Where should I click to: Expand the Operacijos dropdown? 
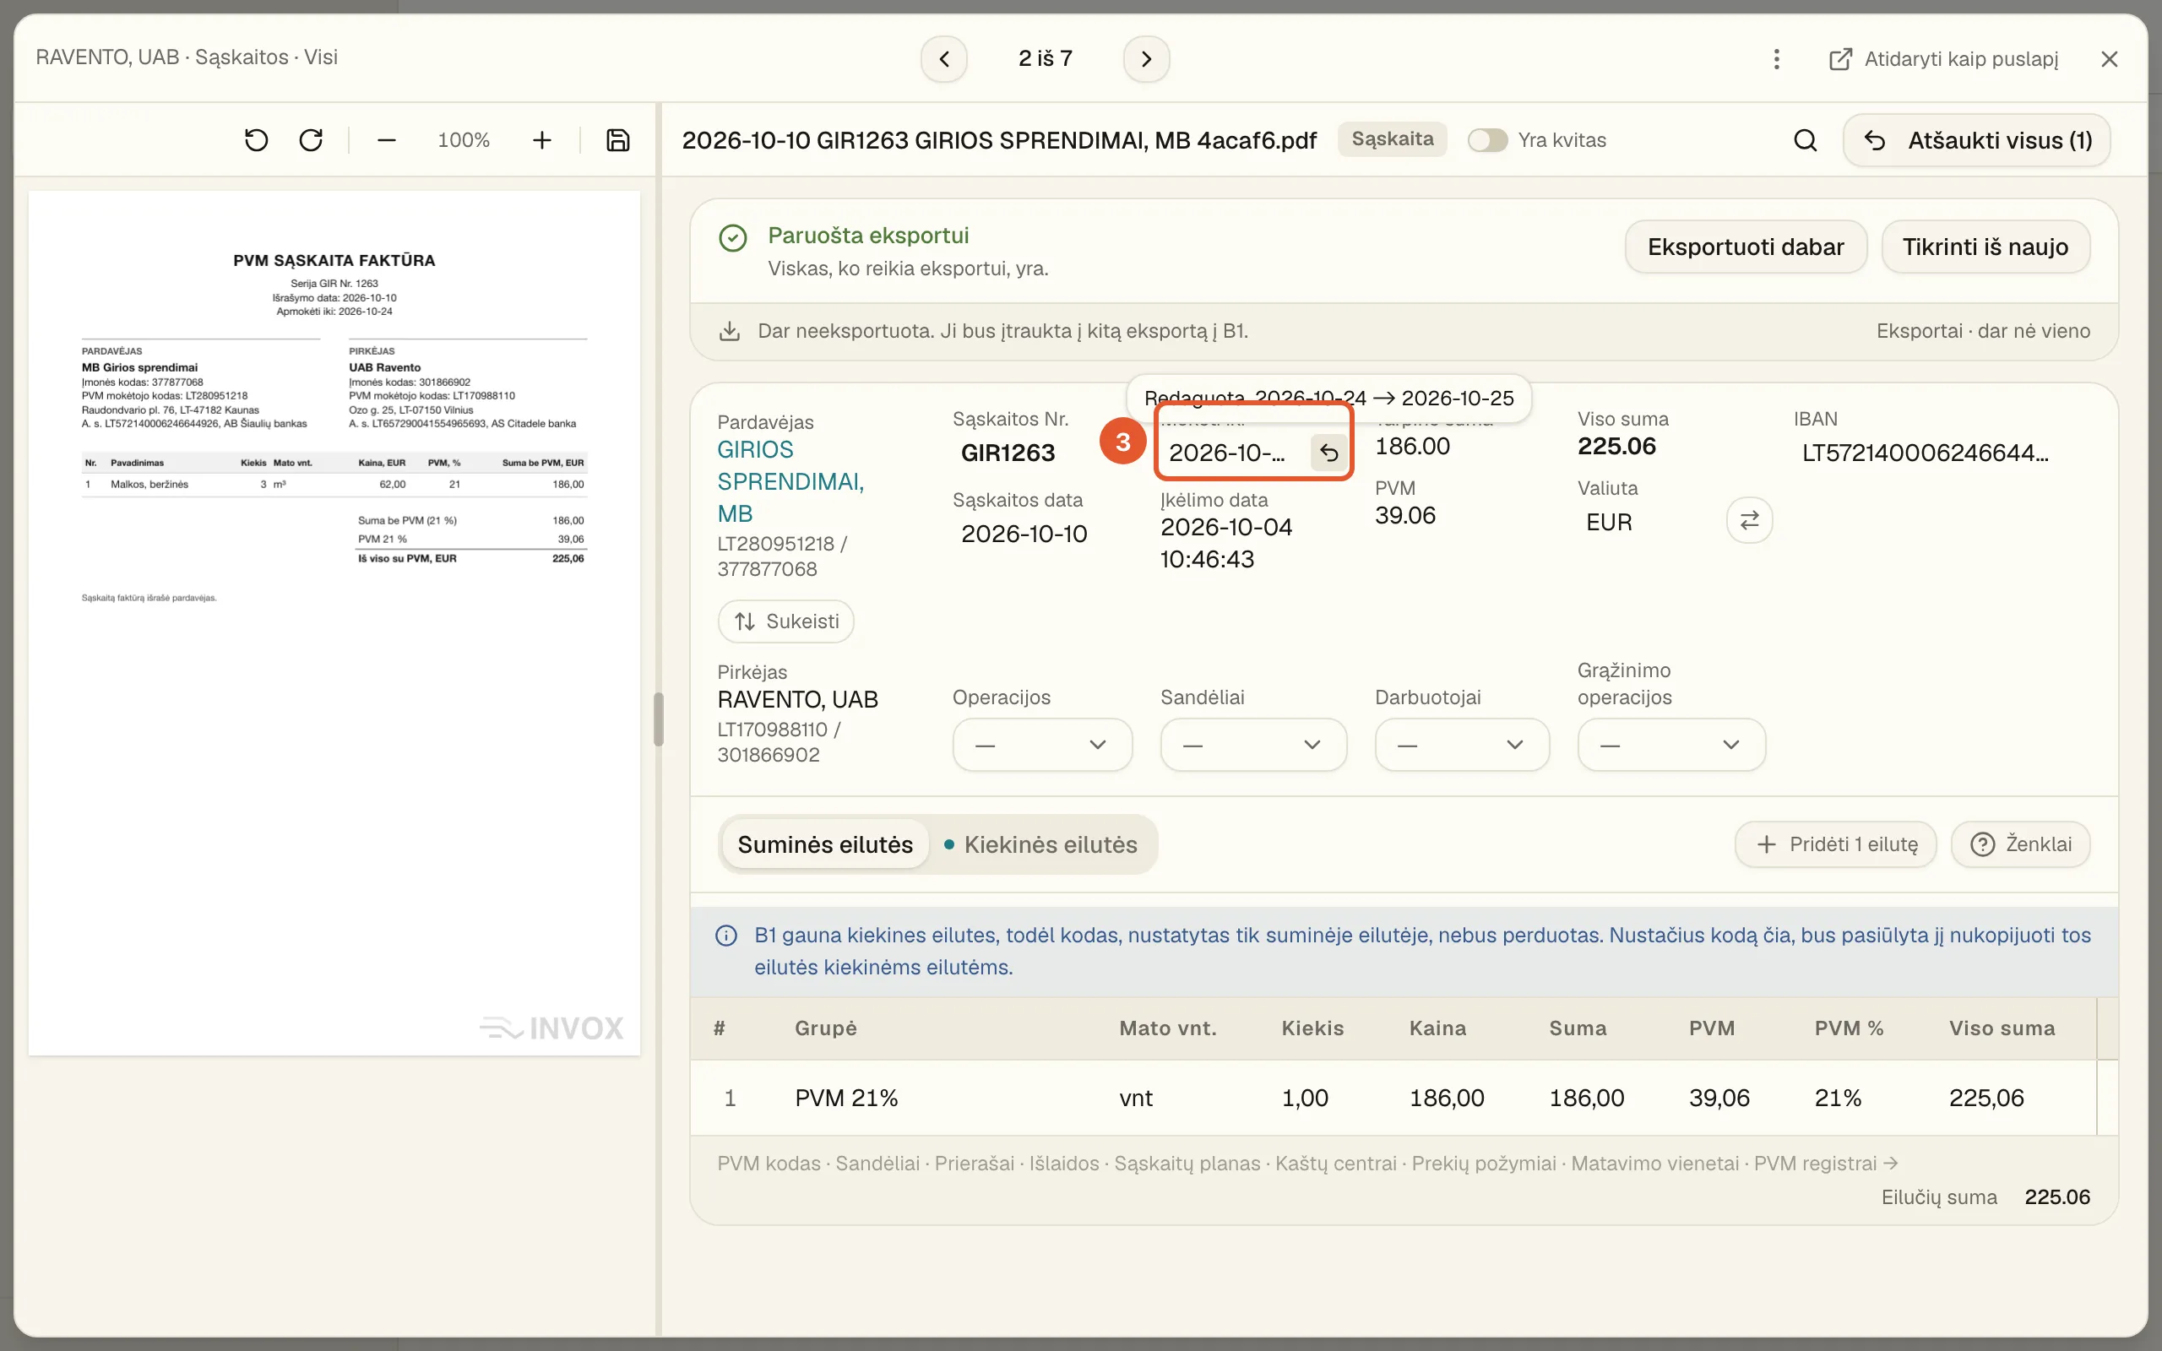pos(1041,744)
